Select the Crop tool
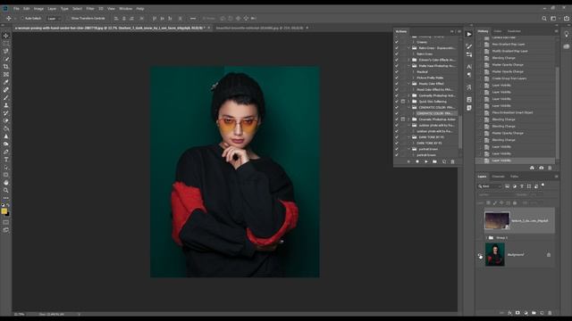The image size is (572, 321). tap(6, 67)
